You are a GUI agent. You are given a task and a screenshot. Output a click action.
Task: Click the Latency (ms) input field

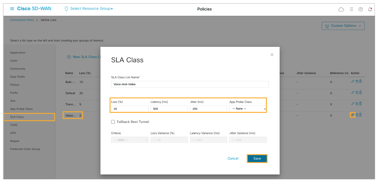(169, 109)
